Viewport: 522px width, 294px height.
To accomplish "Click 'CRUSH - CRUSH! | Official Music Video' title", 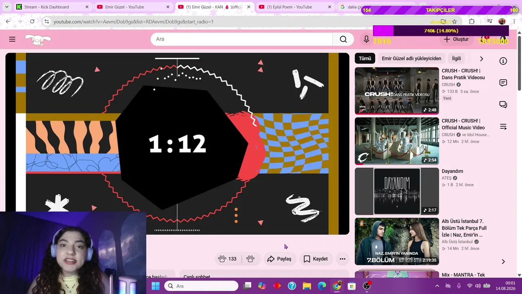I will tap(463, 124).
